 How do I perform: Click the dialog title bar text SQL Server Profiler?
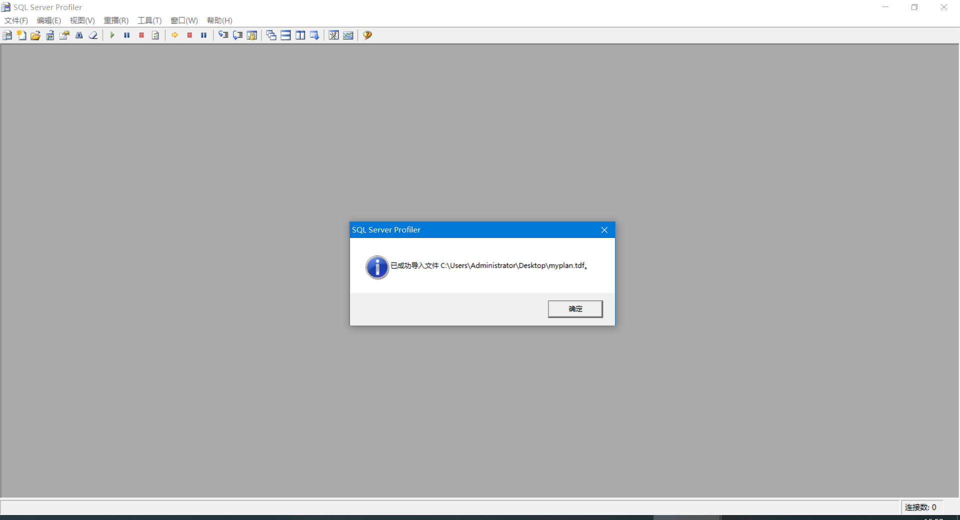(x=386, y=230)
